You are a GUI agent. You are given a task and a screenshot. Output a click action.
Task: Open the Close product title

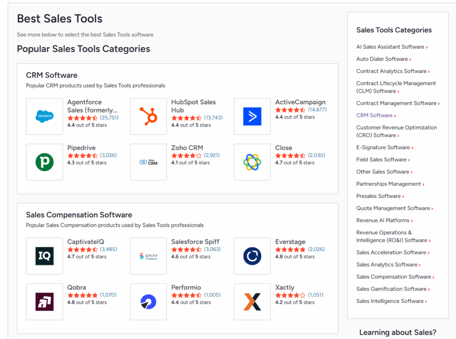click(284, 148)
